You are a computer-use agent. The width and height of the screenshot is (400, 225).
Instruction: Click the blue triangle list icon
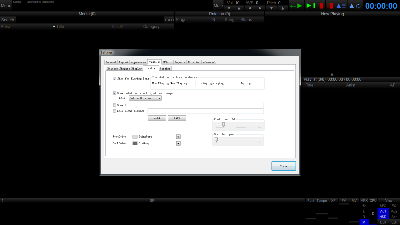[x=341, y=6]
